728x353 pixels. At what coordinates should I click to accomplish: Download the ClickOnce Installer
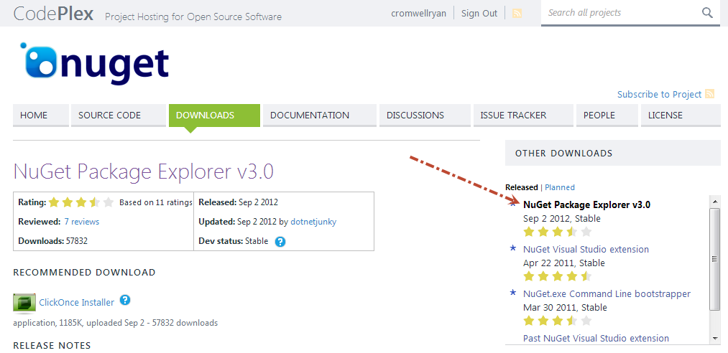[76, 303]
